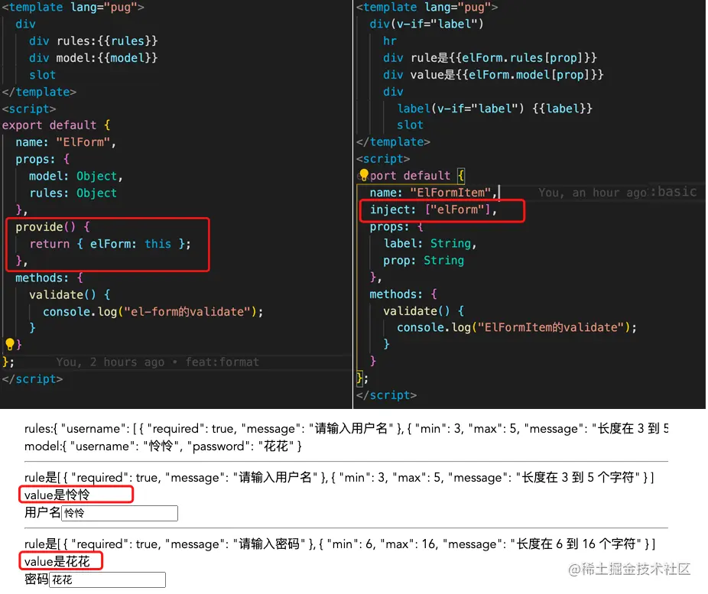
Task: Click the 'name: "ElForm",' line in left editor
Action: tap(66, 142)
